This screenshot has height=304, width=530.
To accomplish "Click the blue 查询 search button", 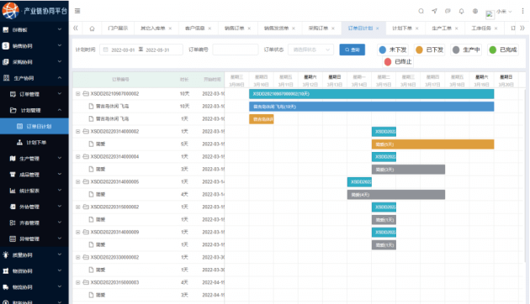I will [352, 50].
